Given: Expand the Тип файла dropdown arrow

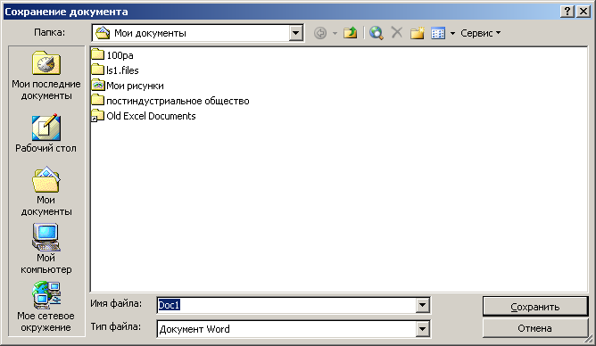Looking at the screenshot, I should (x=422, y=329).
